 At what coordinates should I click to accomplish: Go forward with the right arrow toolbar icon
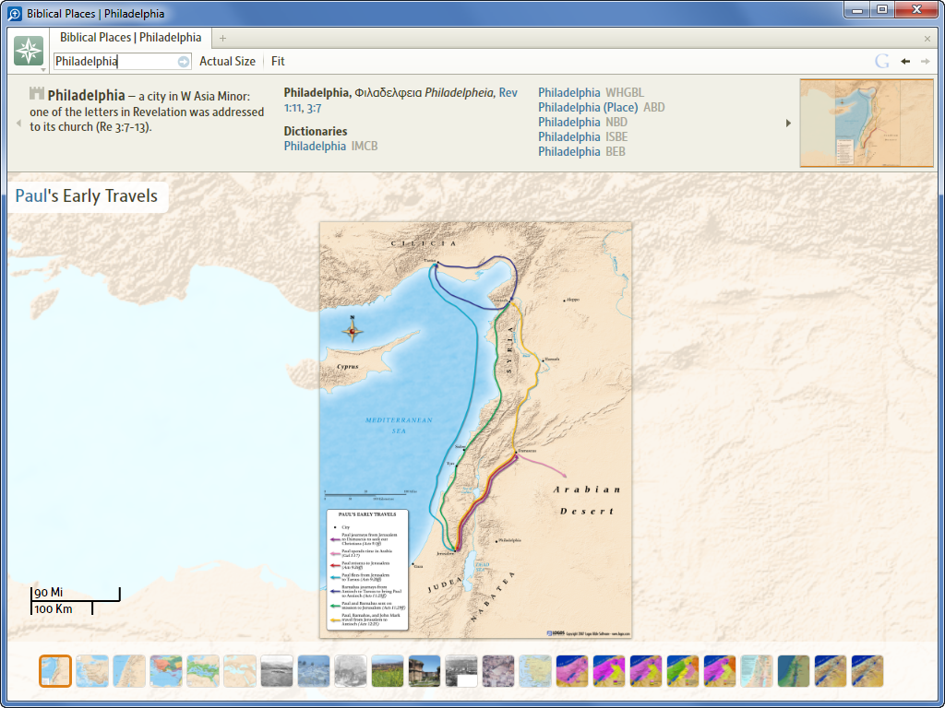[x=925, y=62]
